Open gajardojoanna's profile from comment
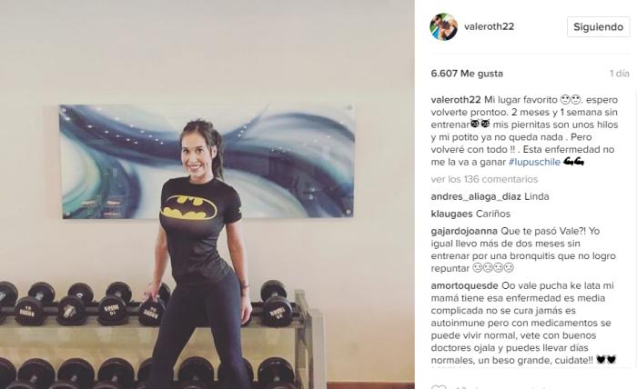637x389 pixels. click(x=464, y=231)
